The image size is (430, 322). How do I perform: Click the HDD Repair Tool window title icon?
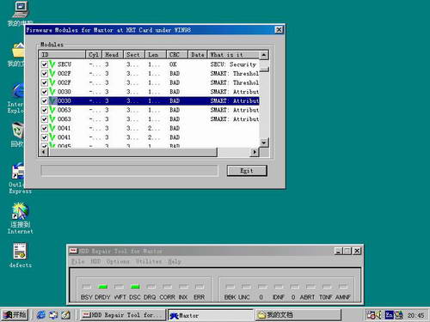(x=73, y=251)
